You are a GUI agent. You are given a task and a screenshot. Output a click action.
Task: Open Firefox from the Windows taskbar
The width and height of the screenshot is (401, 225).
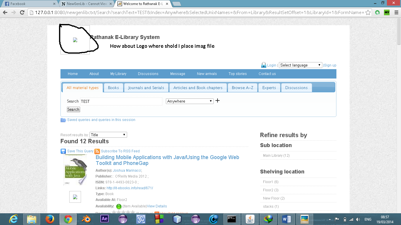click(x=50, y=219)
